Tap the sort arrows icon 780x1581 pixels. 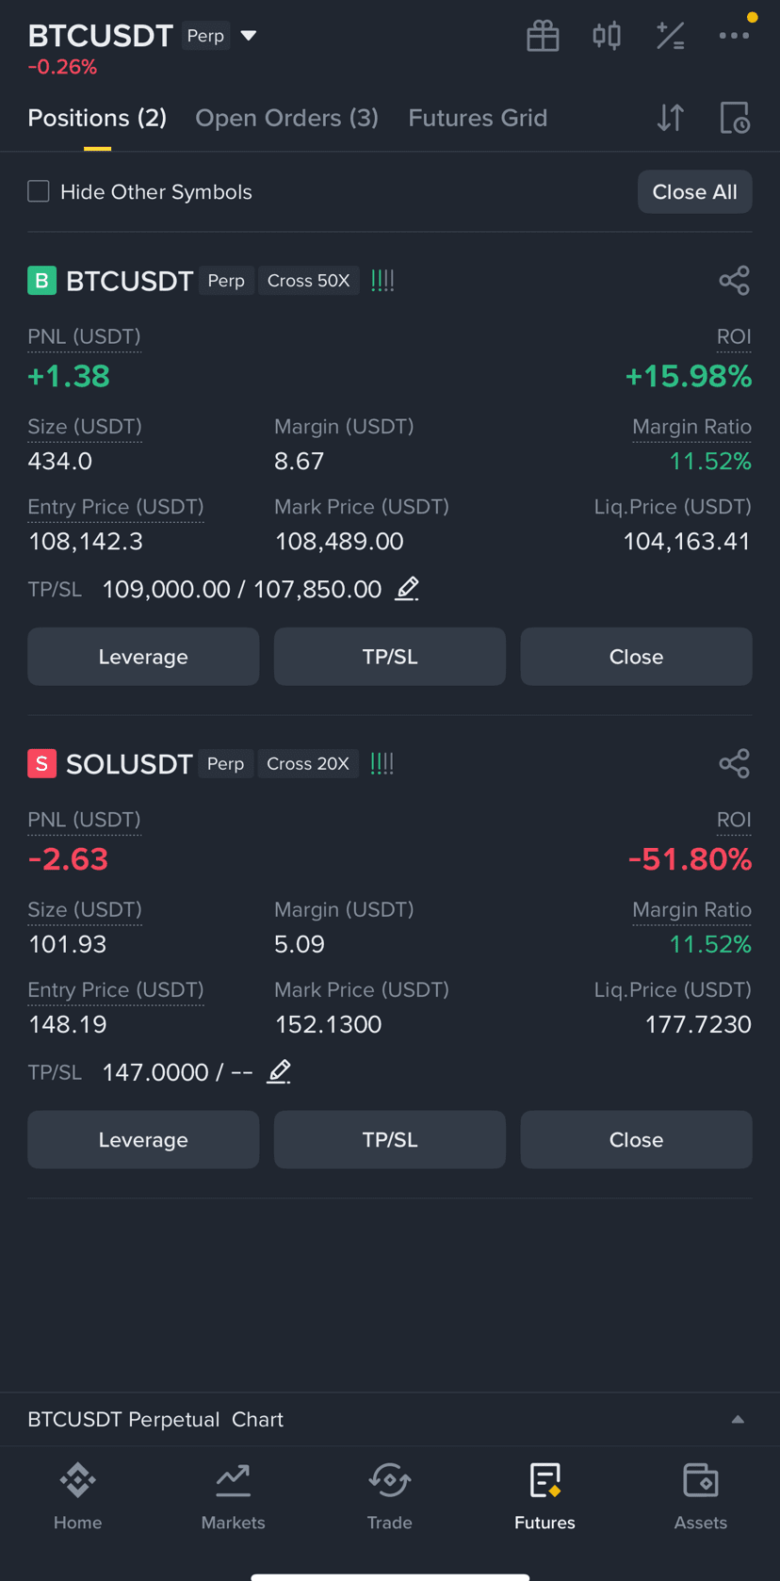(x=671, y=118)
